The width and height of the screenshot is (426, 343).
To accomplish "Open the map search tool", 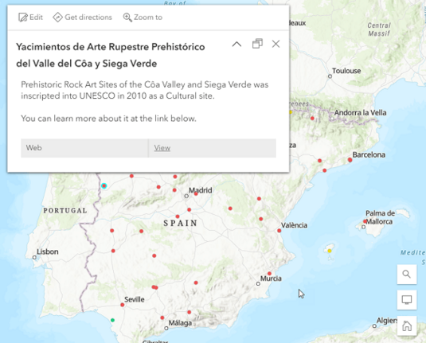I will [407, 275].
